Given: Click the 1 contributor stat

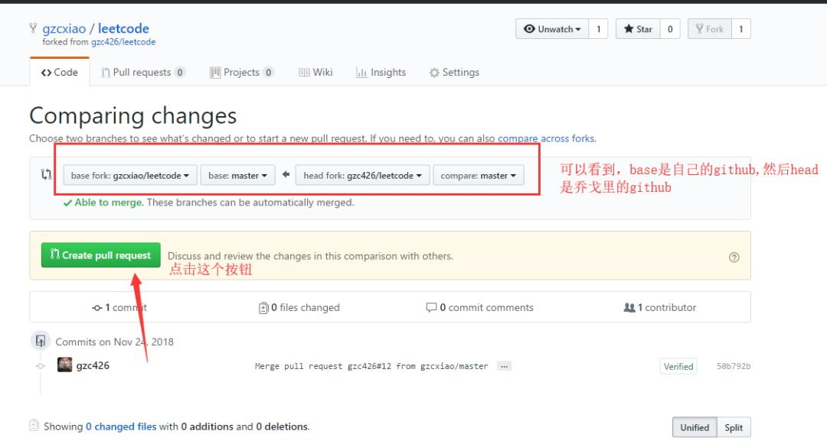Looking at the screenshot, I should (x=660, y=307).
